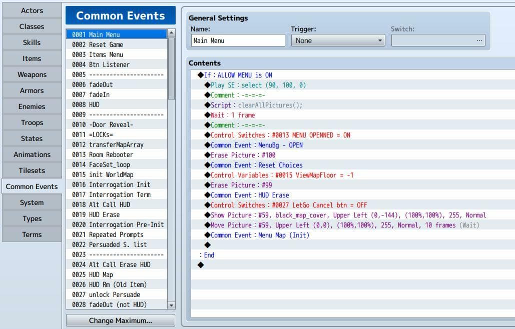Click the Change Maximum button
The width and height of the screenshot is (515, 329).
click(121, 320)
